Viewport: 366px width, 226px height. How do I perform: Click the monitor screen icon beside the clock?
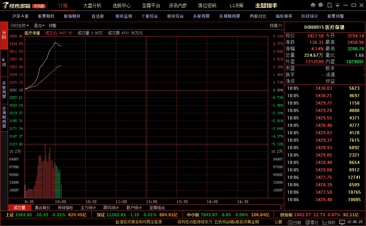(342, 222)
